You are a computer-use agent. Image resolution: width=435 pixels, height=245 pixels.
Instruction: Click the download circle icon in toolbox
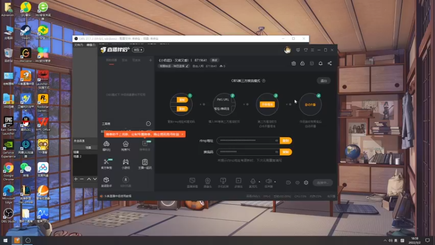(x=126, y=180)
